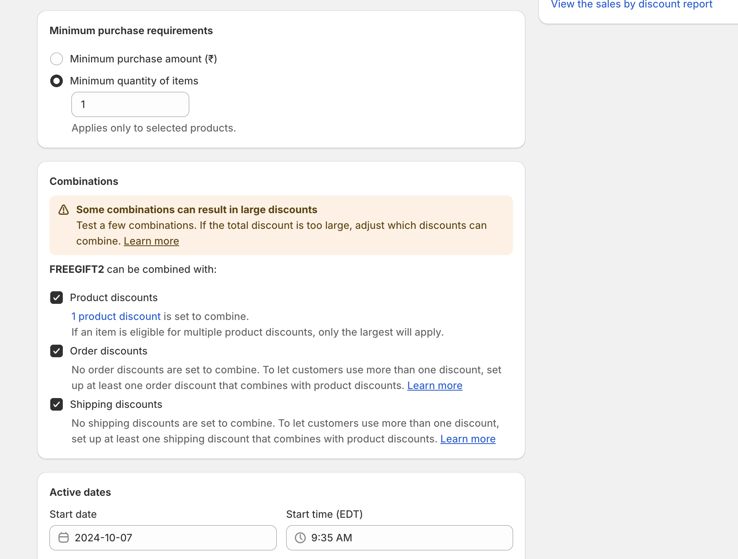This screenshot has width=738, height=559.
Task: Click the Combinations section heading
Action: [84, 181]
